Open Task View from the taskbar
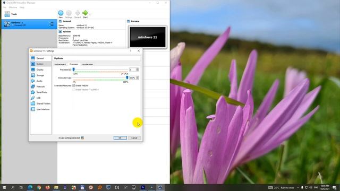This screenshot has width=340, height=191. point(21,187)
